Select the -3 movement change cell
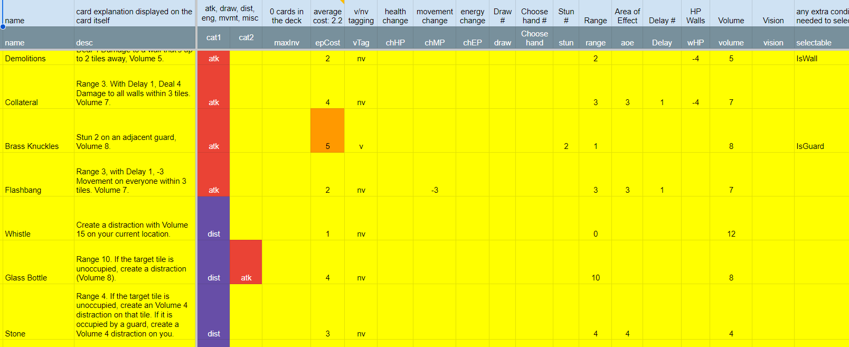 [x=435, y=190]
